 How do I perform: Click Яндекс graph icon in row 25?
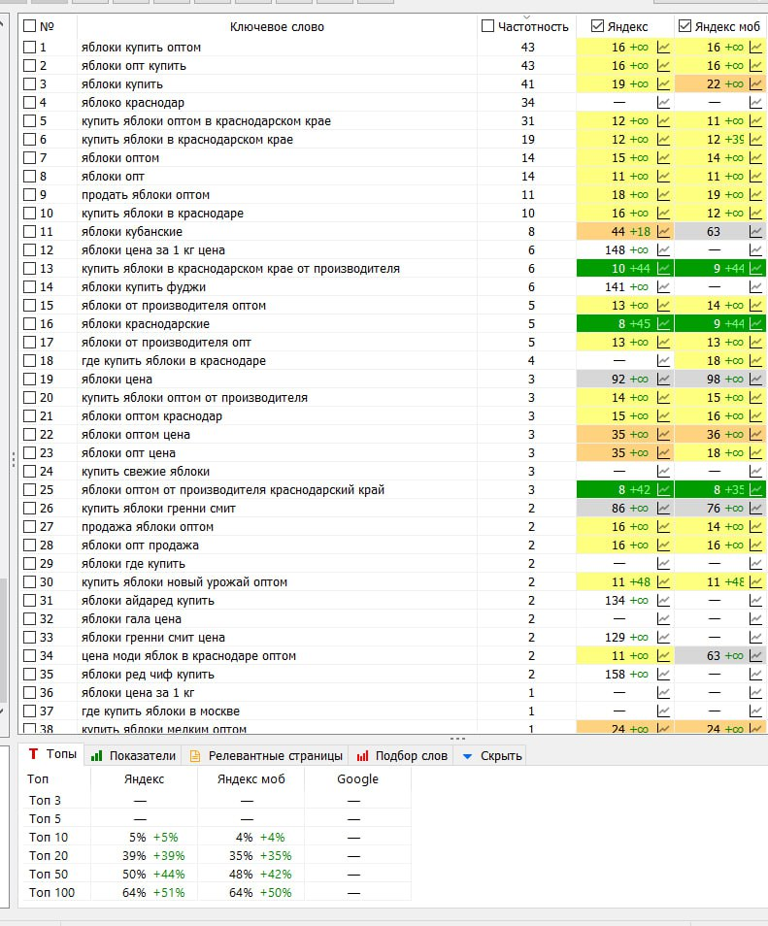pyautogui.click(x=664, y=490)
